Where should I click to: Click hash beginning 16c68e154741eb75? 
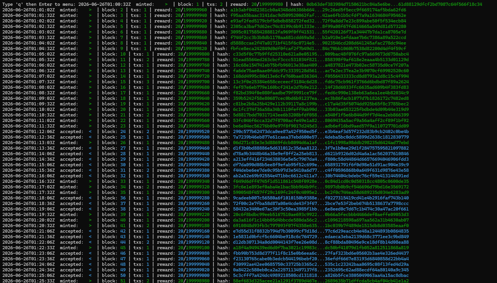[x=321, y=65]
